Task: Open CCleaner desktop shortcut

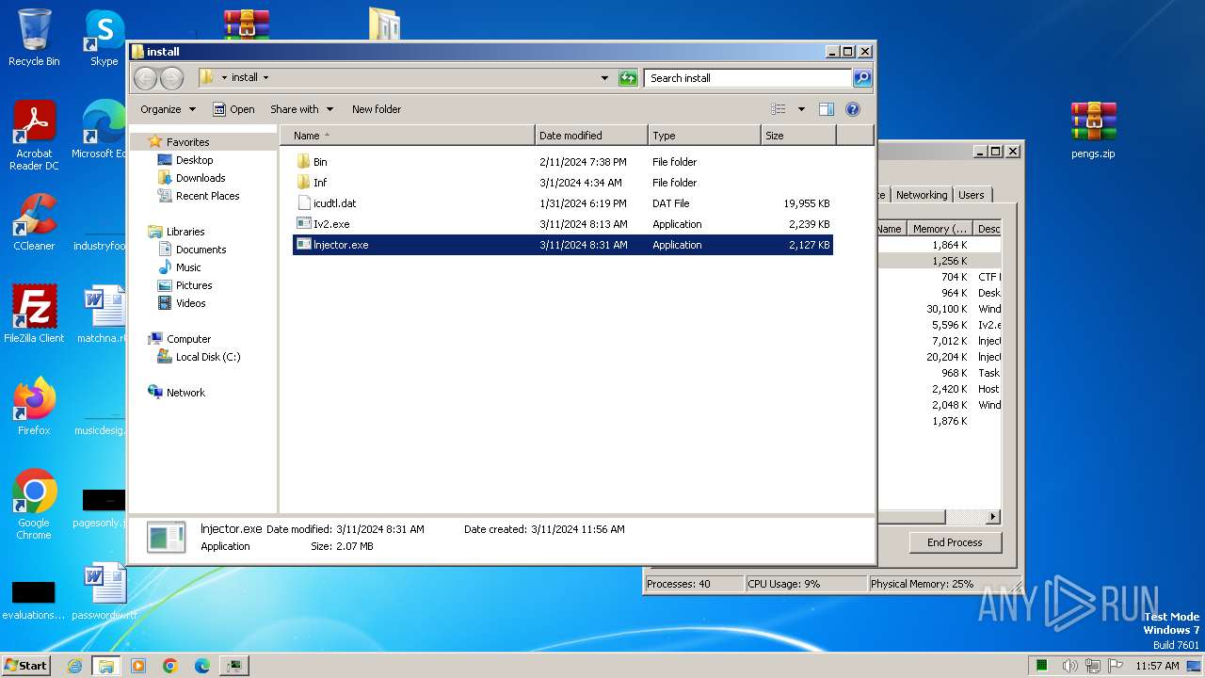Action: click(x=34, y=222)
